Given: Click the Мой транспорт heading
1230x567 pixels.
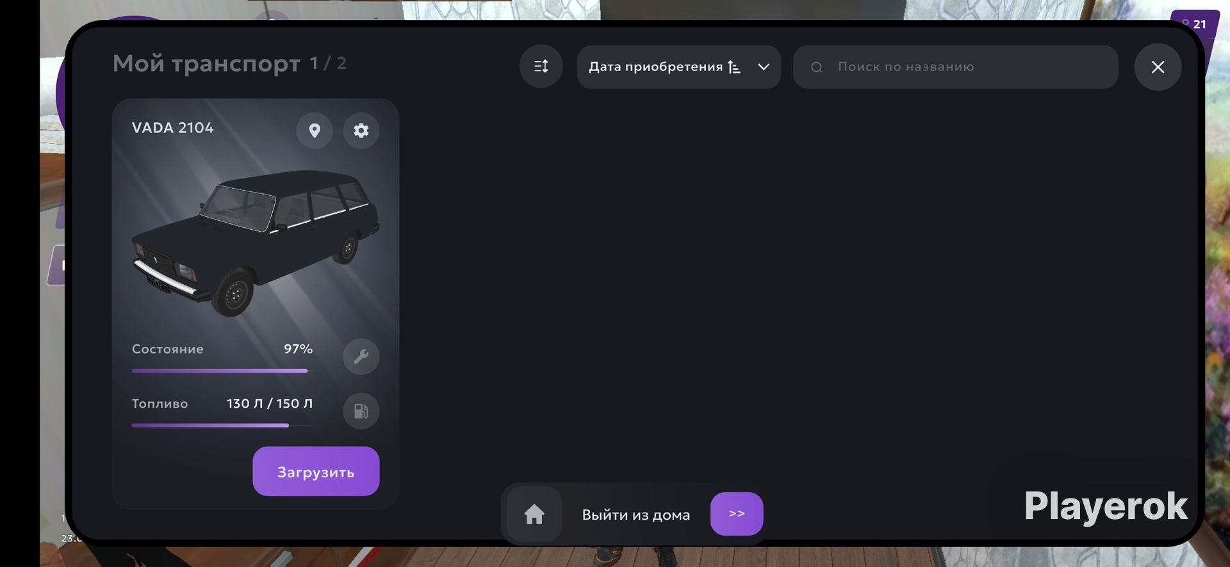Looking at the screenshot, I should point(206,63).
